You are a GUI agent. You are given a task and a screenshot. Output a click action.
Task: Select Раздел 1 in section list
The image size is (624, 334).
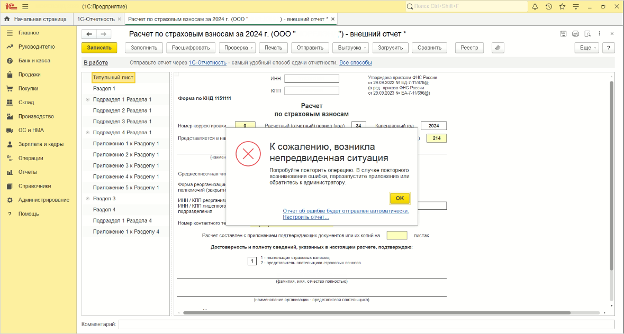point(104,89)
